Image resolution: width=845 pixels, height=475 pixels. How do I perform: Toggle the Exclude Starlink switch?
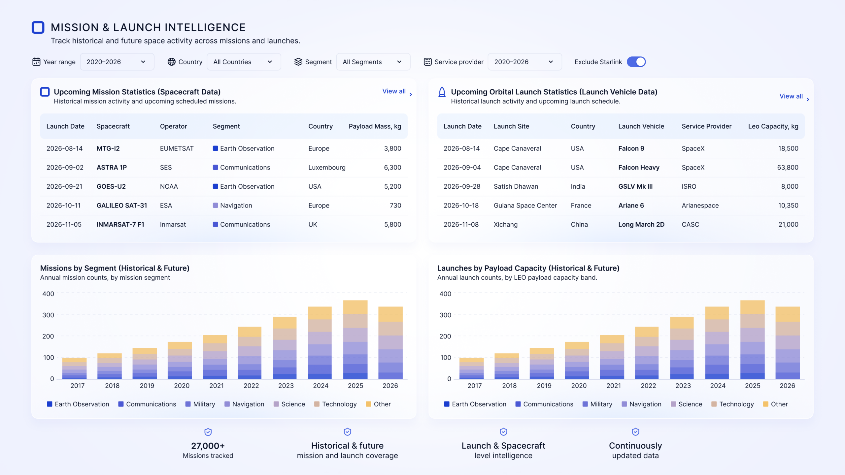[x=636, y=62]
